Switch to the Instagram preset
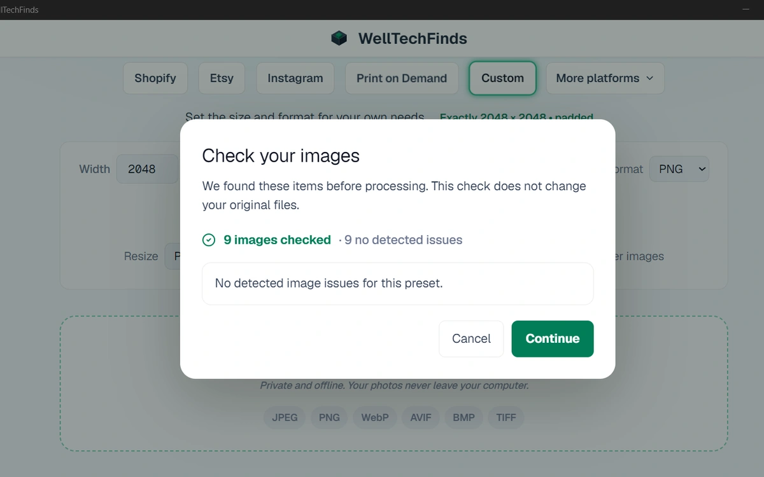Screen dimensions: 764x477 295,78
